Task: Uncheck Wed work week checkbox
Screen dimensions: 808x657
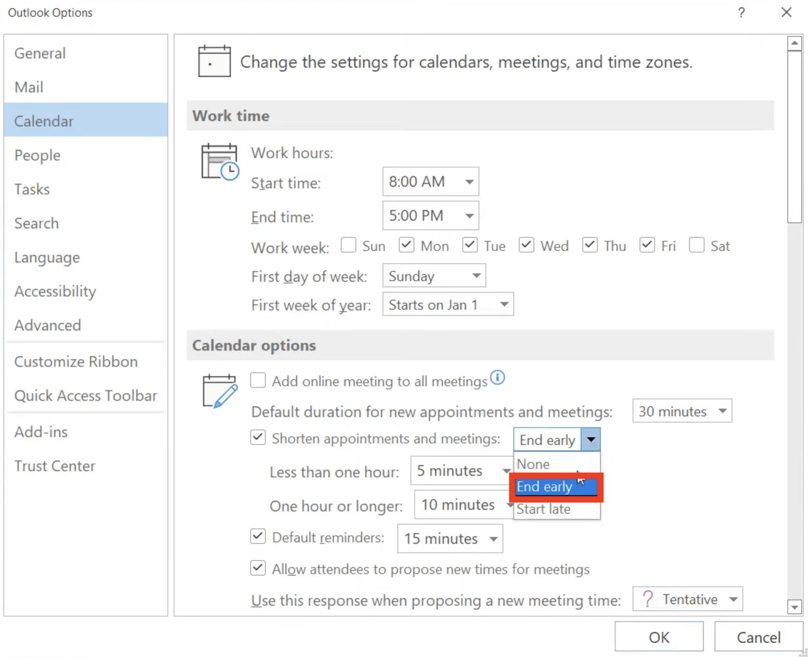Action: (526, 245)
